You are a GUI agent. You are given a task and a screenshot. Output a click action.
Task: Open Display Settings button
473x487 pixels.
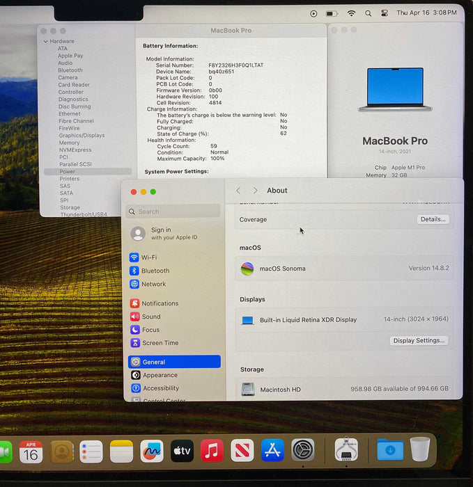tap(419, 340)
